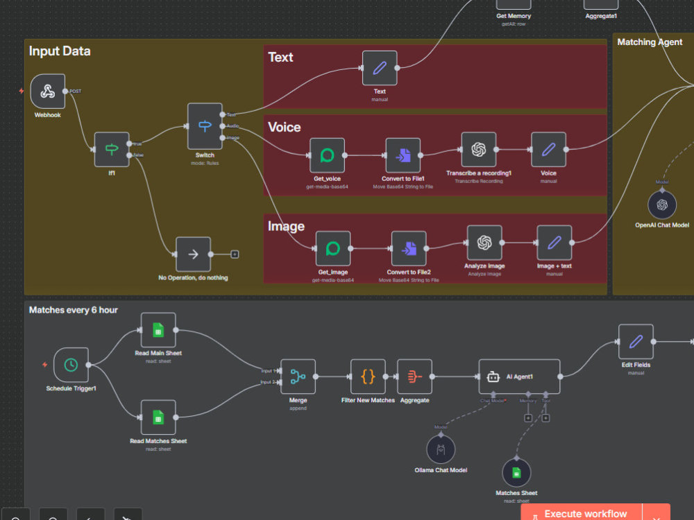
Task: Click the Merge node Input 2 connector
Action: click(x=279, y=382)
